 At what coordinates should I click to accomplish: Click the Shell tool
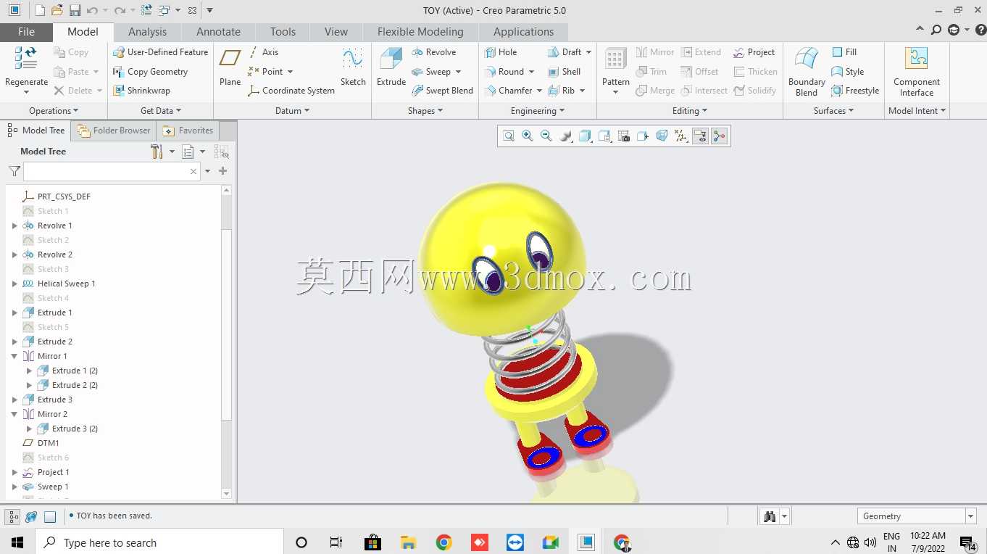pyautogui.click(x=565, y=72)
